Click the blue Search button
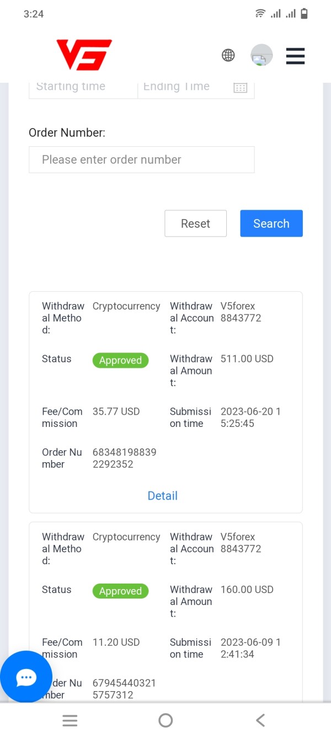 click(271, 223)
